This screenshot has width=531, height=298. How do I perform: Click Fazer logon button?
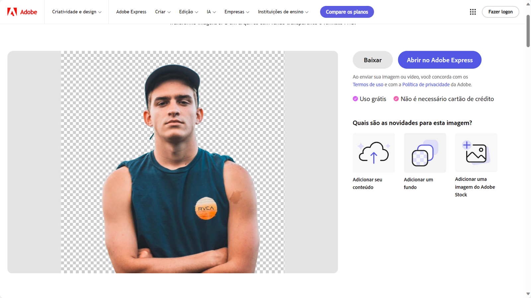click(500, 12)
